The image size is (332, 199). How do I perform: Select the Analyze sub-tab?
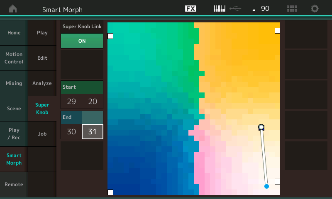[42, 83]
